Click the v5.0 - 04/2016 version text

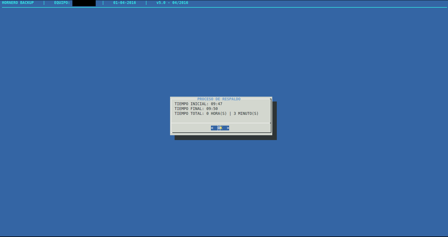[172, 3]
